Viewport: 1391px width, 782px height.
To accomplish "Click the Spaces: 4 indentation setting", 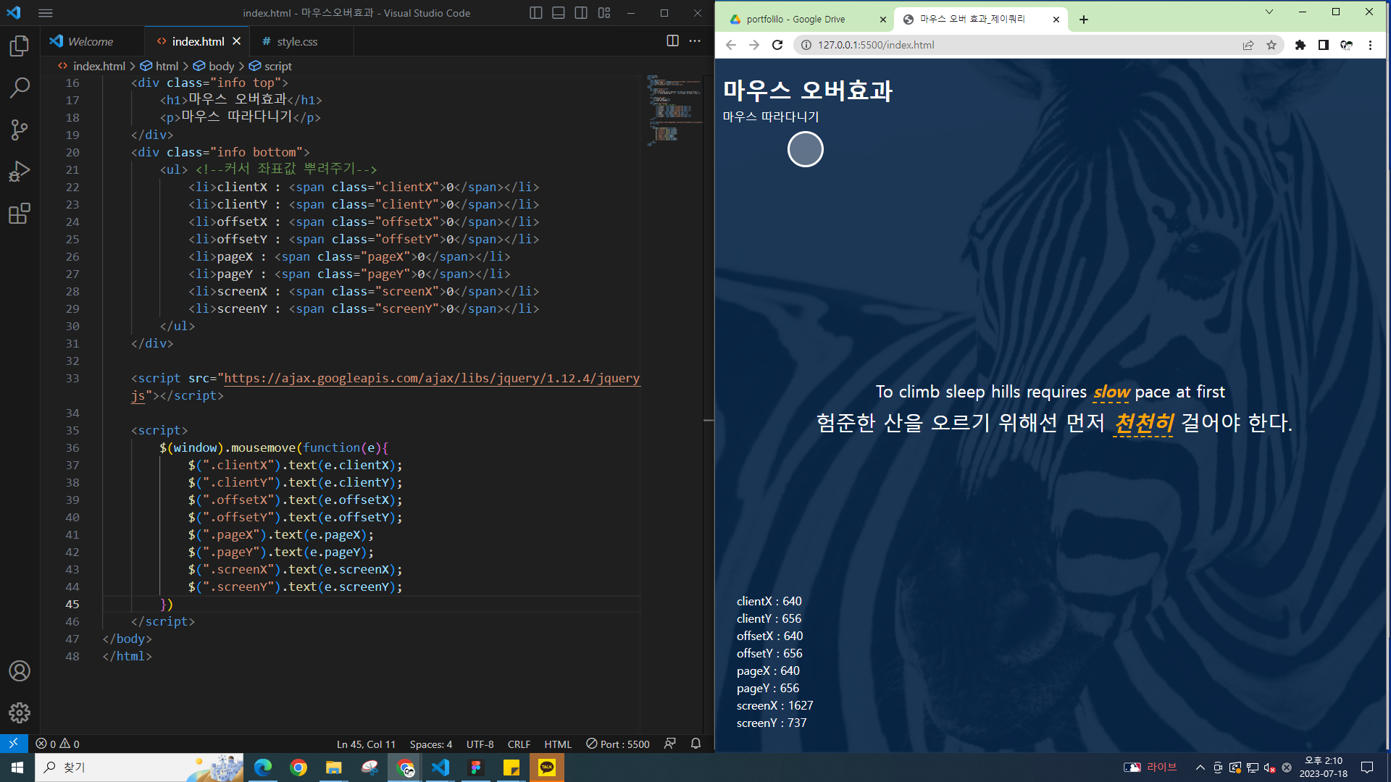I will tap(430, 744).
